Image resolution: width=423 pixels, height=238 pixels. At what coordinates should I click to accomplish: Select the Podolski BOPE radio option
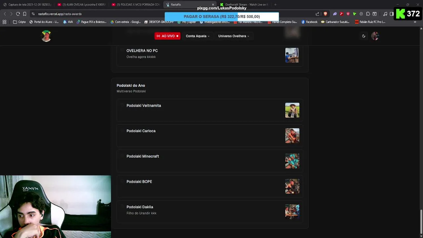[x=122, y=181]
